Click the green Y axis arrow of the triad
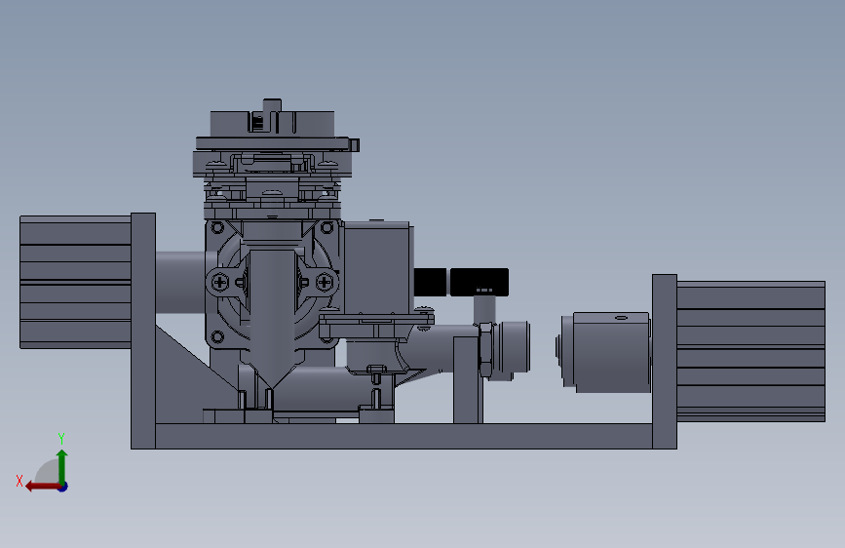 pos(62,467)
